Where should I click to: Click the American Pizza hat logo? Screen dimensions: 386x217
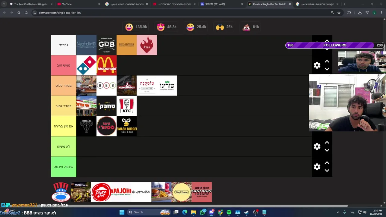point(61,192)
